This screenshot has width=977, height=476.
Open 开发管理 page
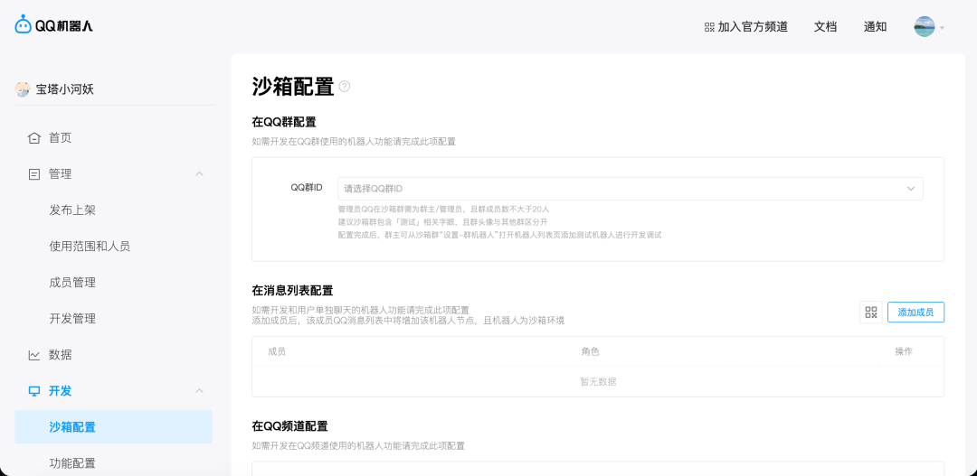click(72, 319)
